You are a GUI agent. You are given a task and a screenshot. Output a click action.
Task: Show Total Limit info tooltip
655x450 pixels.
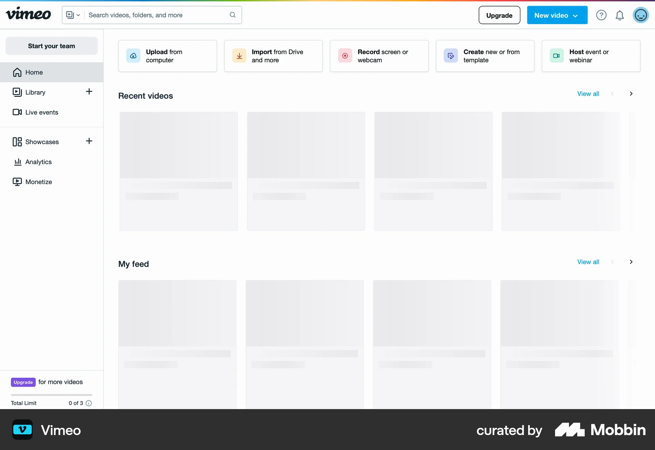pyautogui.click(x=89, y=403)
